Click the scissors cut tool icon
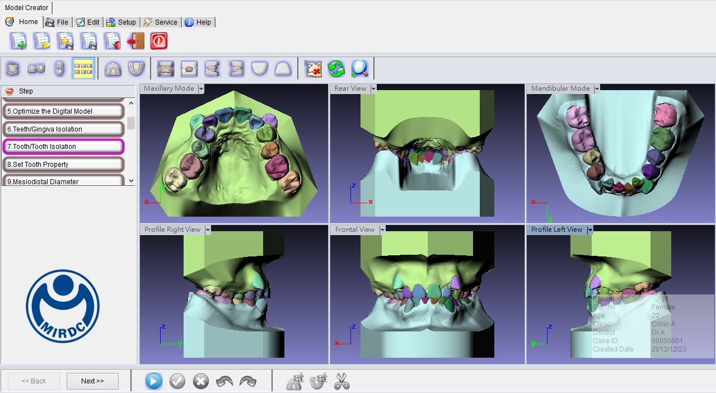 341,381
